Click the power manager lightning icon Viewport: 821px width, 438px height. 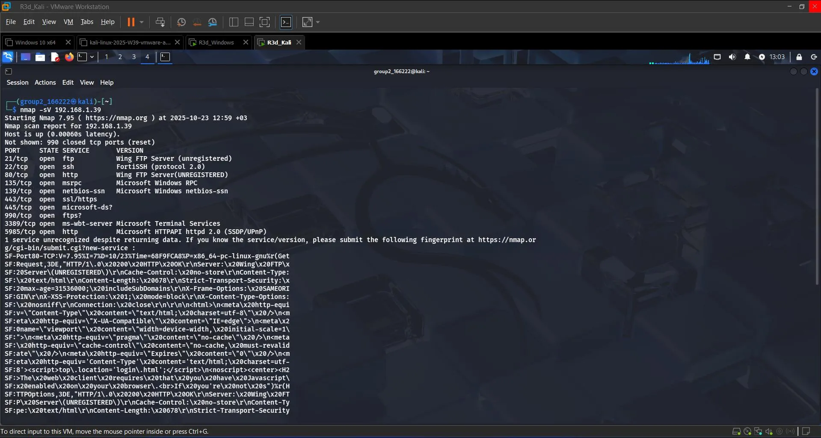coord(762,57)
